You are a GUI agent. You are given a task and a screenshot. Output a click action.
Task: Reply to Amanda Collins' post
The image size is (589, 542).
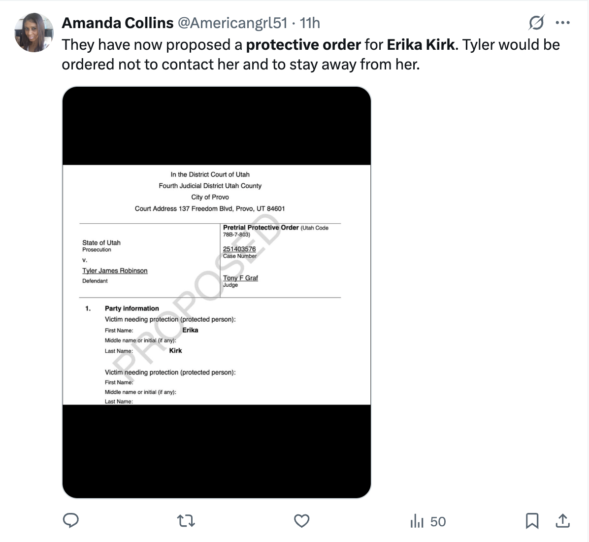71,520
